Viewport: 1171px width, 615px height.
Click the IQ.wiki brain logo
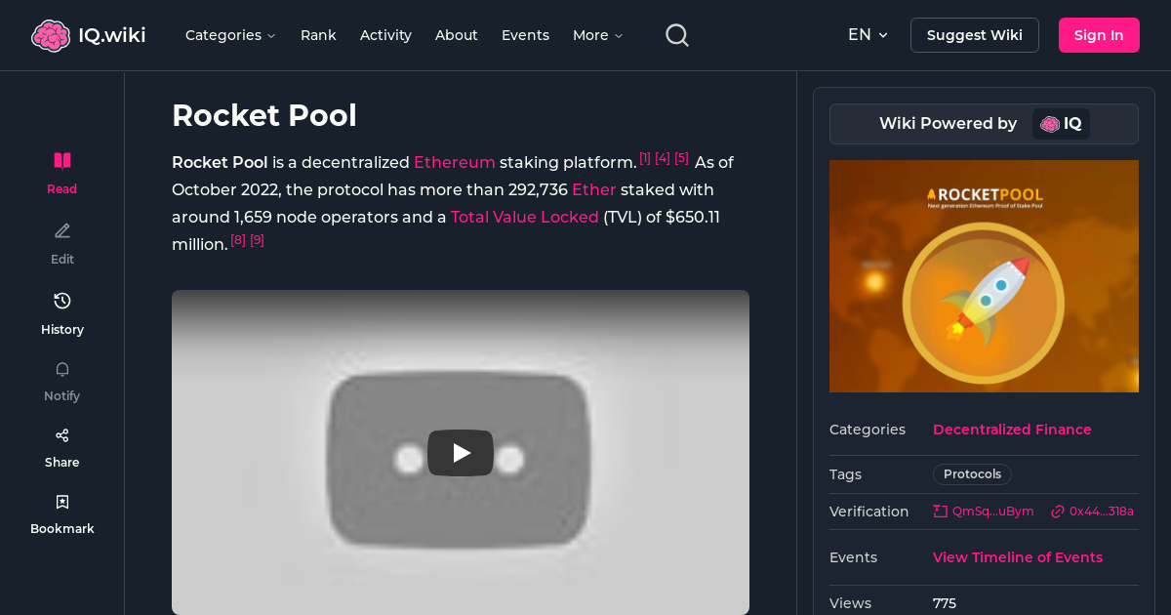pos(51,34)
